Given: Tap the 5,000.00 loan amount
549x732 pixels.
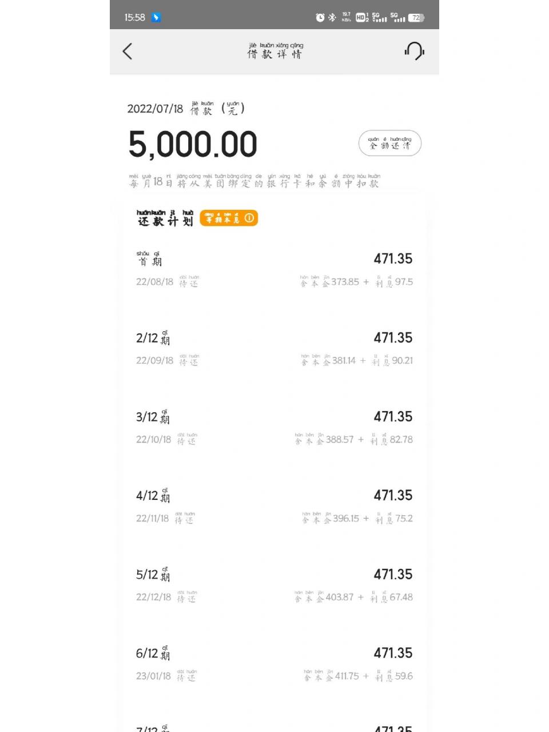Looking at the screenshot, I should click(x=193, y=144).
